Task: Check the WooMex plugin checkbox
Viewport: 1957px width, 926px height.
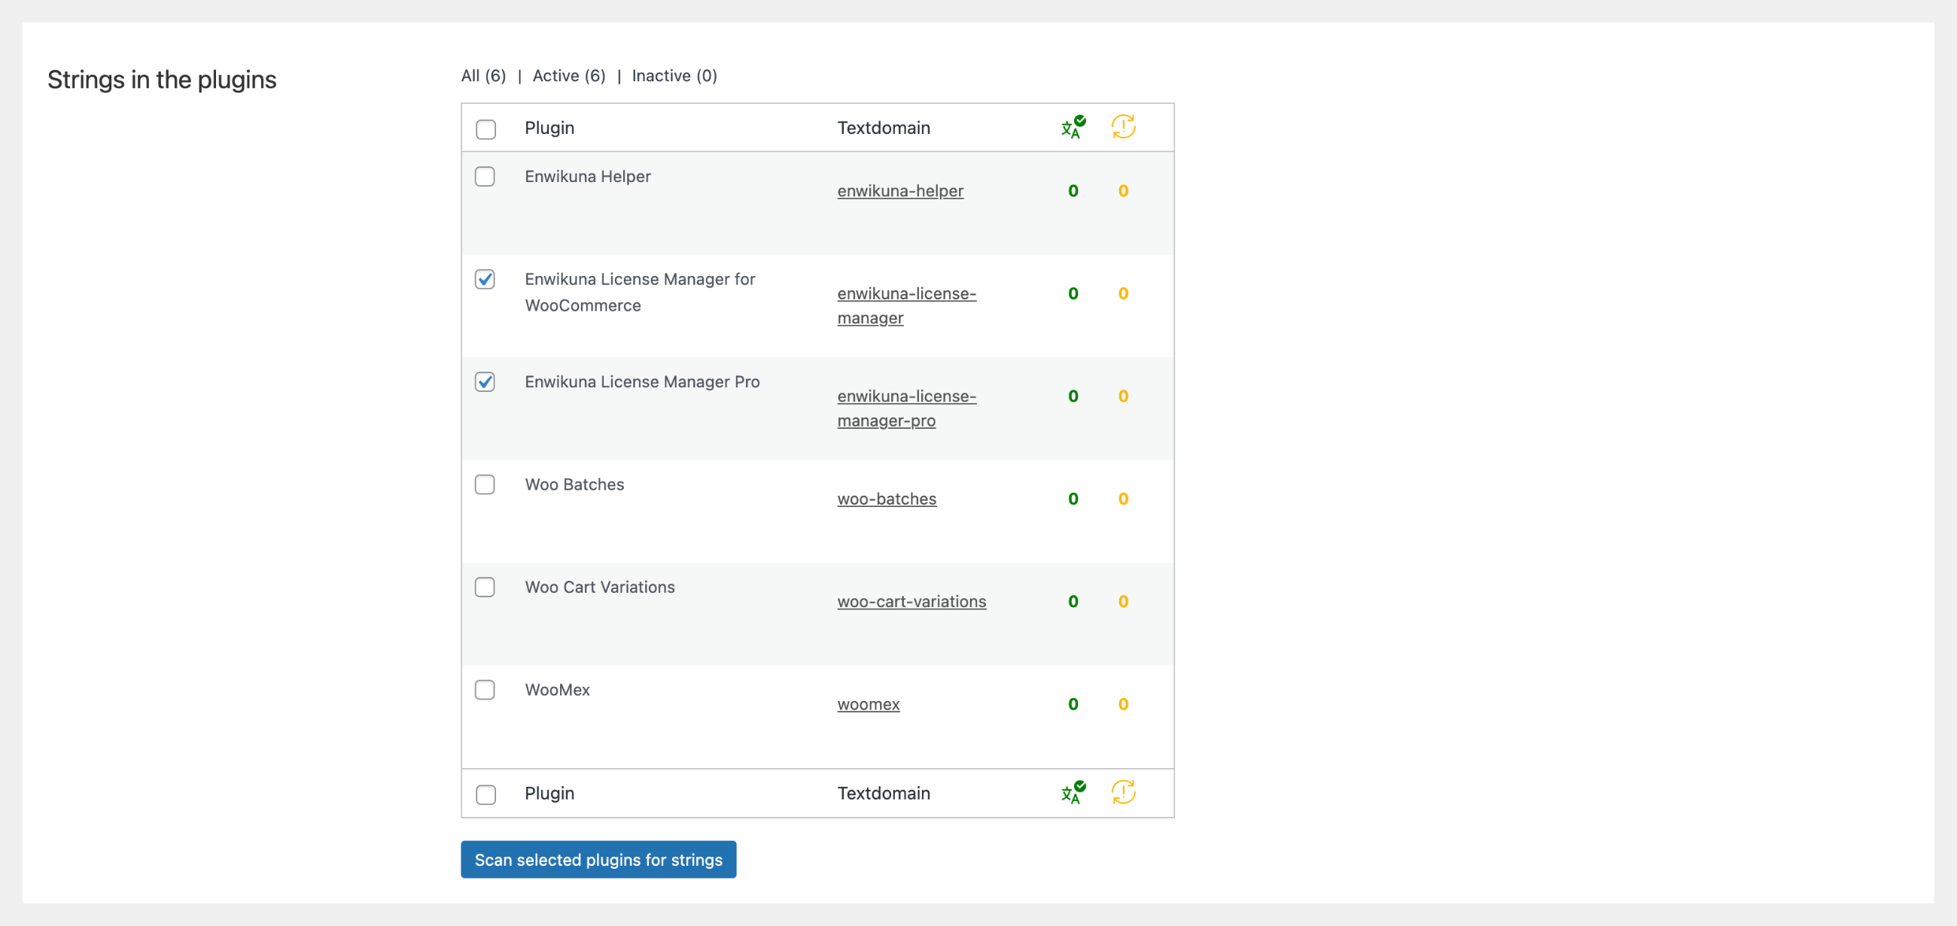Action: (485, 689)
